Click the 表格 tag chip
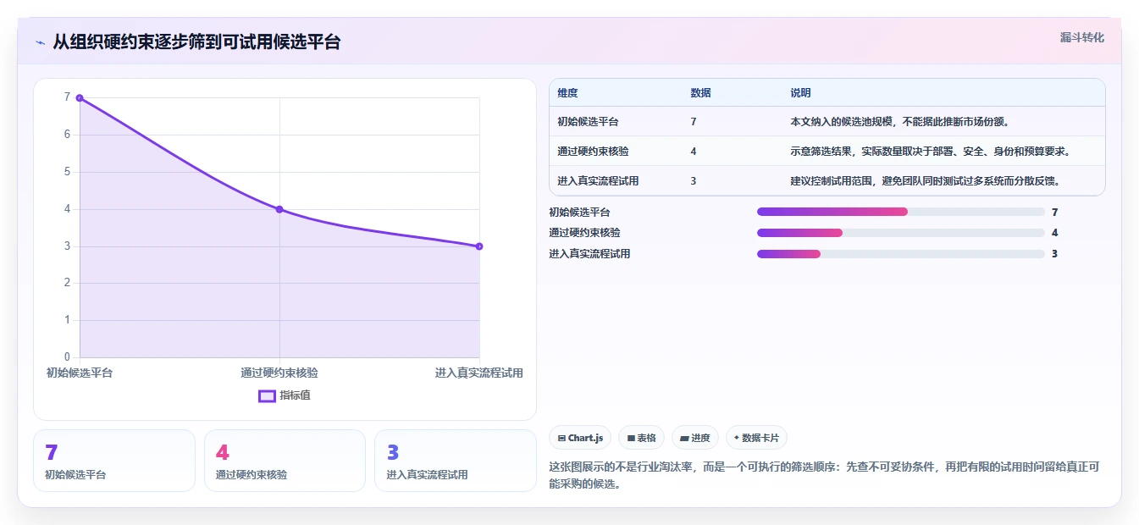 [x=642, y=438]
